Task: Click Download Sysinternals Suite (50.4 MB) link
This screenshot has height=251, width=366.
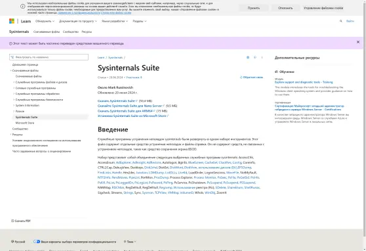Action: [117, 101]
